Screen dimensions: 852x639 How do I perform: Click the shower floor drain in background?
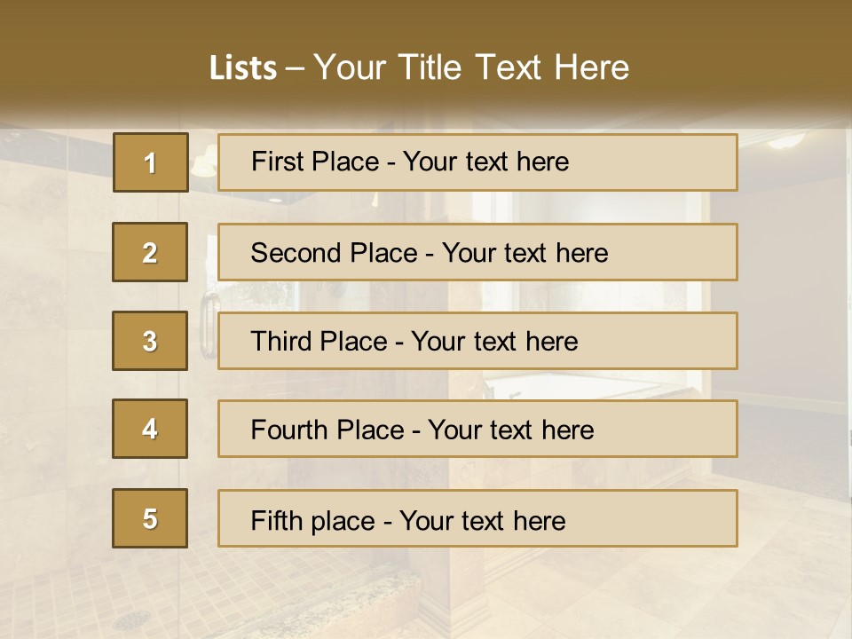(x=132, y=620)
